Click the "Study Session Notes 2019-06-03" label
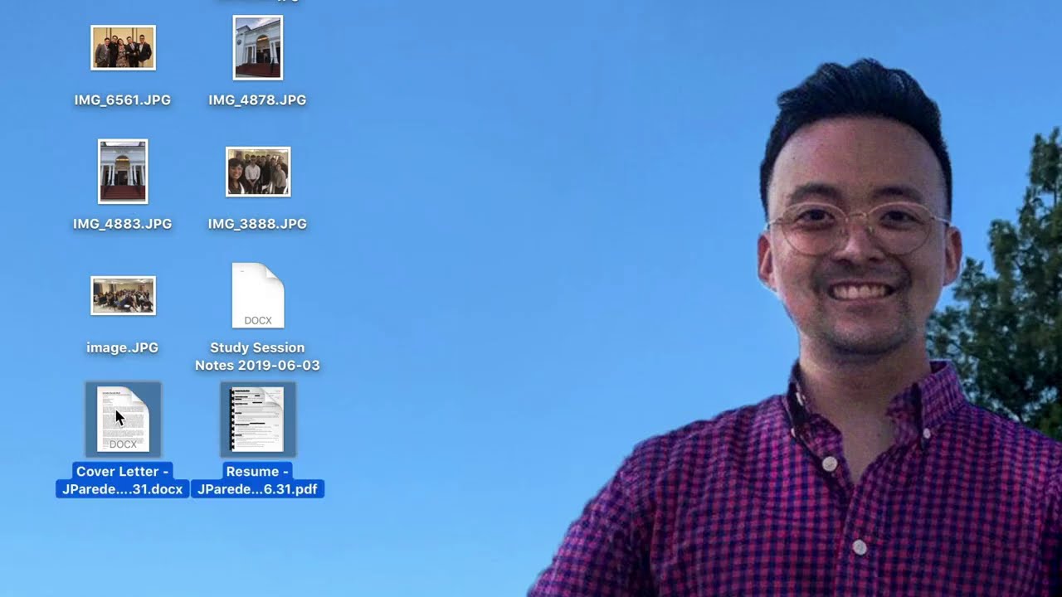1062x597 pixels. [x=257, y=357]
